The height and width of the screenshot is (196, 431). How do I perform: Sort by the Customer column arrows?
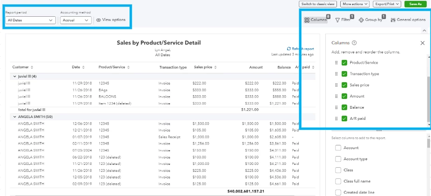32,67
